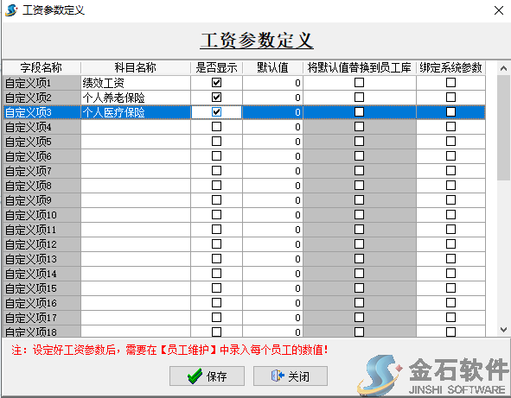
Task: Click the scrollbar up arrow
Action: pos(503,68)
